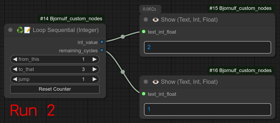Click the #14 Bjornulf_custom_nodes badge

(71, 19)
